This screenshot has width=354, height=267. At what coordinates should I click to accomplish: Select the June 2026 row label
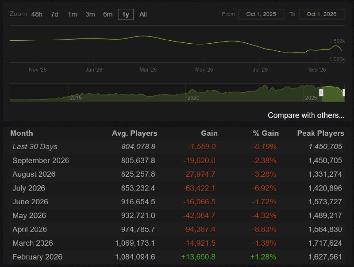[31, 202]
